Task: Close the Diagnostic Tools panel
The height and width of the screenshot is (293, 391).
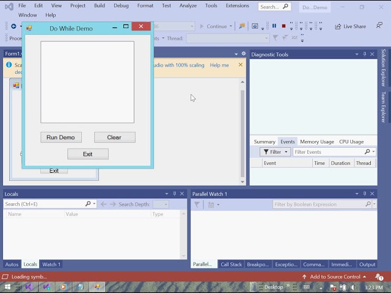Action: click(x=372, y=54)
